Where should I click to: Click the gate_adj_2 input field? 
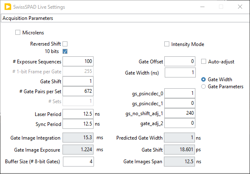[x=180, y=123]
